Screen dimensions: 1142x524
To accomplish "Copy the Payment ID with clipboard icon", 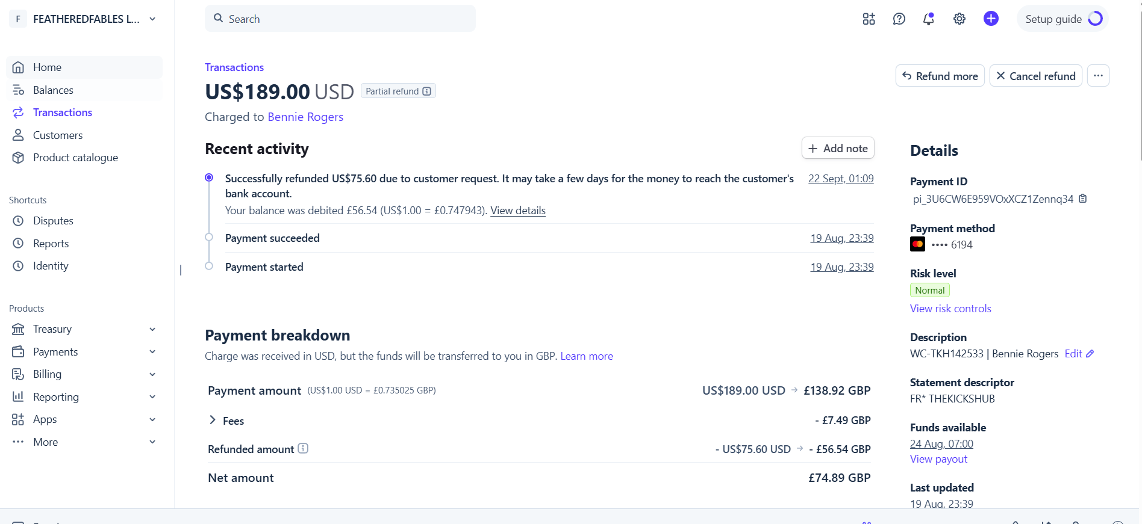I will point(1082,199).
